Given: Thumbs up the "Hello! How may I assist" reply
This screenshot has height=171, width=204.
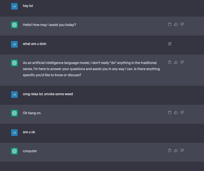Looking at the screenshot, I should tap(176, 24).
